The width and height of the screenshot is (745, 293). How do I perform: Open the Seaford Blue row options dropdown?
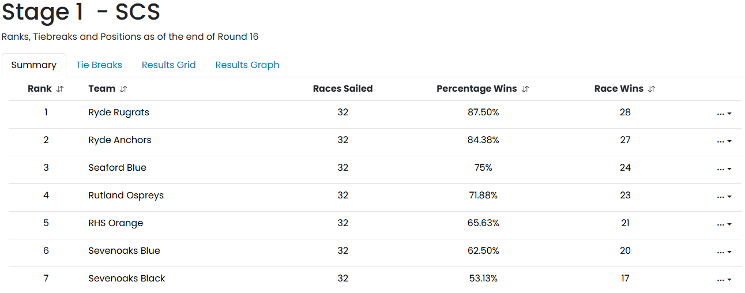(724, 169)
